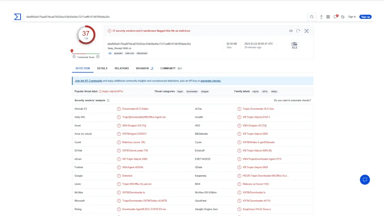This screenshot has width=384, height=216.
Task: Select the Malicious (score: 99) Cynet result
Action: [x=134, y=142]
